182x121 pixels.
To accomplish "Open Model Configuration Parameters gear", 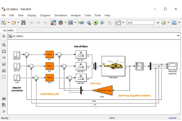I will click(x=61, y=22).
